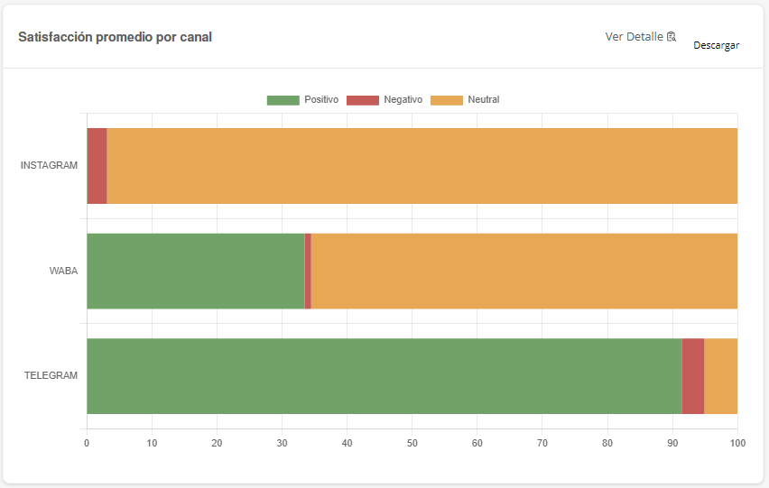This screenshot has width=769, height=488.
Task: Select the Telegram neutral orange segment
Action: [x=721, y=376]
